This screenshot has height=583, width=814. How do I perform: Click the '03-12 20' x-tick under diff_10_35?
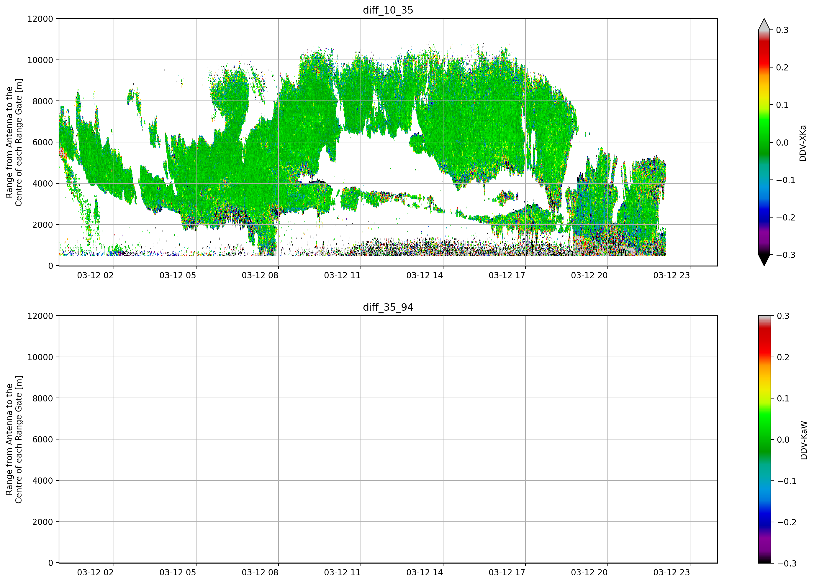click(x=589, y=275)
